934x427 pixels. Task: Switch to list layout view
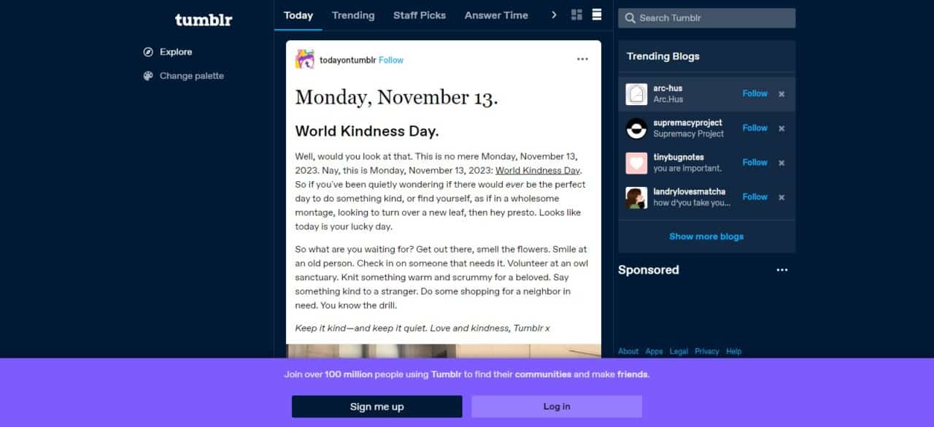coord(597,15)
